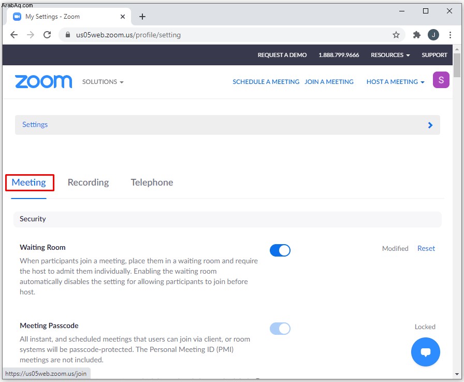The width and height of the screenshot is (464, 382).
Task: Click the Locked status label
Action: [425, 327]
